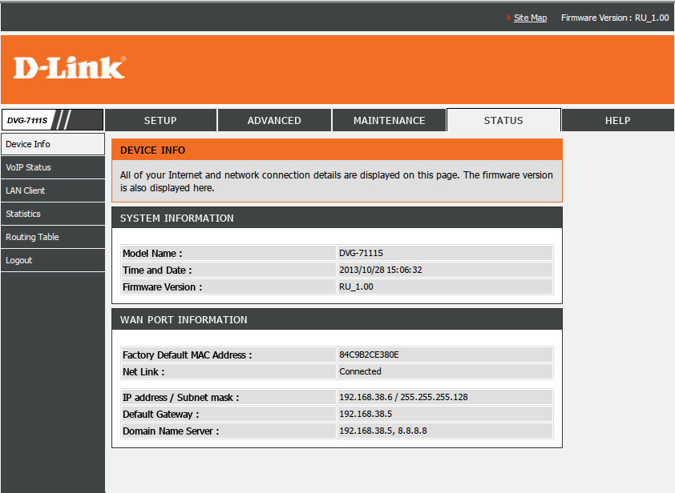This screenshot has width=675, height=493.
Task: Select the DVG-7111S model value cell
Action: point(444,253)
